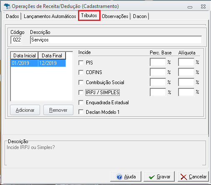Image resolution: width=211 pixels, height=185 pixels.
Task: Close the Cadastramento window
Action: [203, 6]
